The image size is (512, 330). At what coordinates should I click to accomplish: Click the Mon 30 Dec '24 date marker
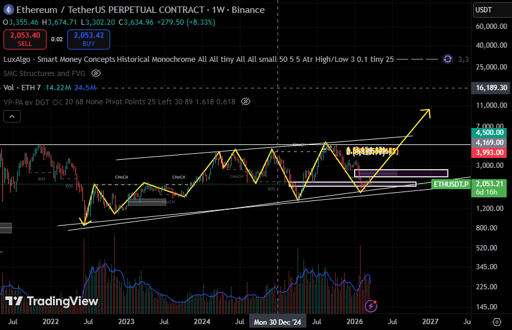[x=278, y=322]
